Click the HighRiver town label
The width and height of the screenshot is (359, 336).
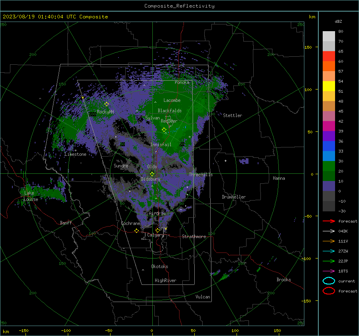[166, 280]
